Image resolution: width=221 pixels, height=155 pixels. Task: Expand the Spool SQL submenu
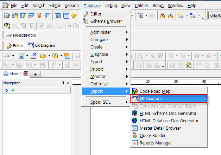tap(106, 102)
